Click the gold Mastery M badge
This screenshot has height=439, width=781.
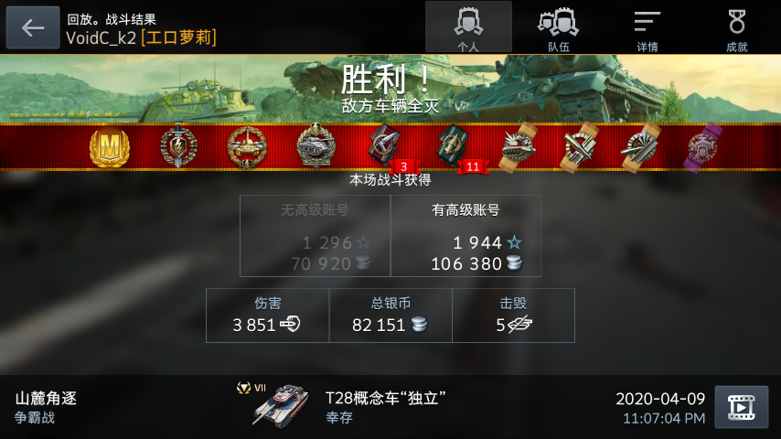point(110,147)
